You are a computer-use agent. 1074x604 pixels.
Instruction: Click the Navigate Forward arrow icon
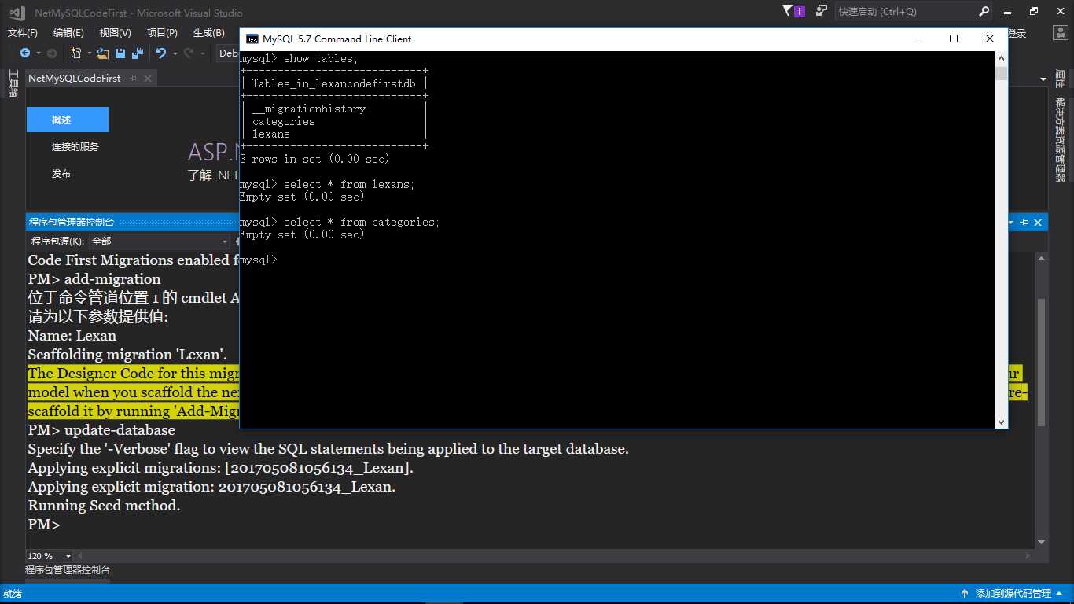click(52, 53)
